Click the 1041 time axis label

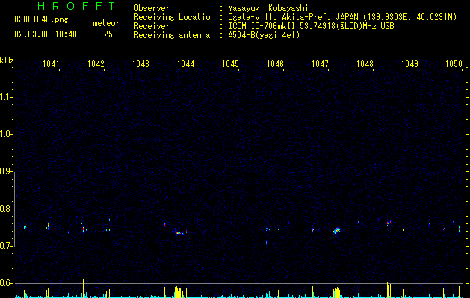[51, 64]
